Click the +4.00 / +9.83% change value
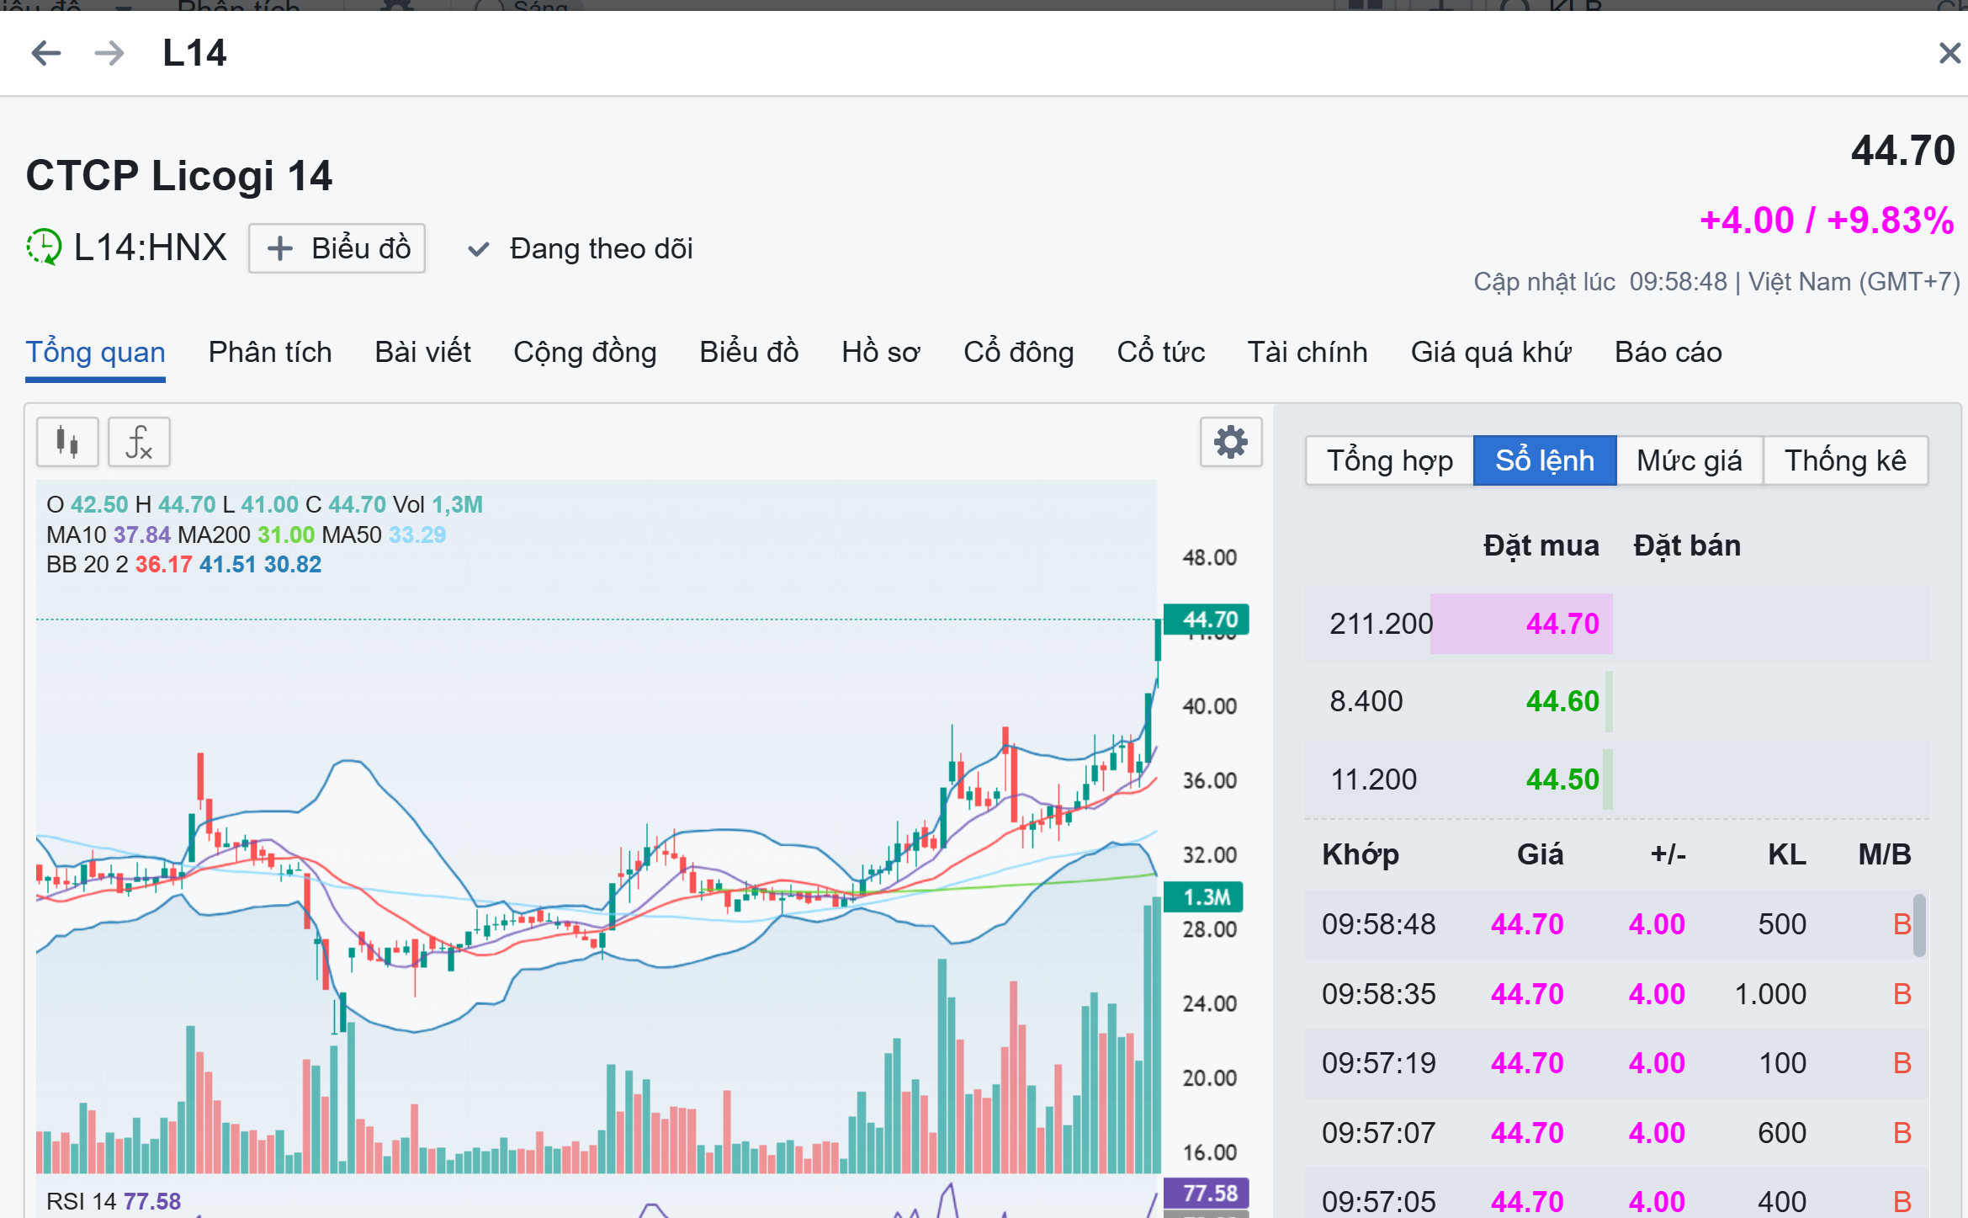The width and height of the screenshot is (1968, 1218). pyautogui.click(x=1827, y=221)
